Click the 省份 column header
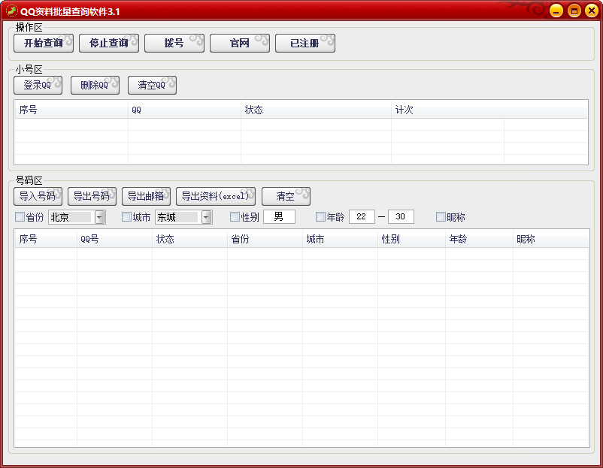Screen dimensions: 603x468 (x=265, y=239)
